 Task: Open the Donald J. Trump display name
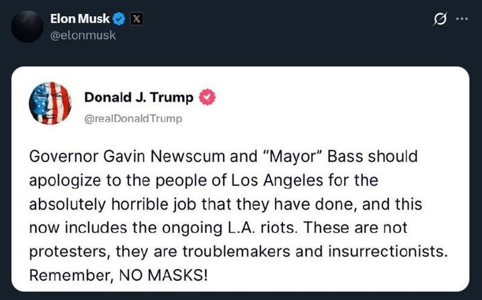(x=139, y=97)
